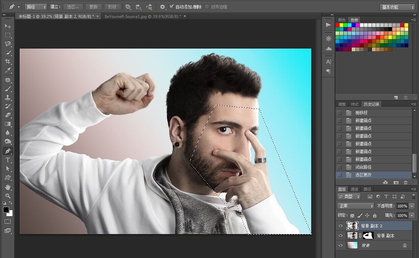Open the 正常 blend mode dropdown
The image size is (419, 258).
(355, 206)
